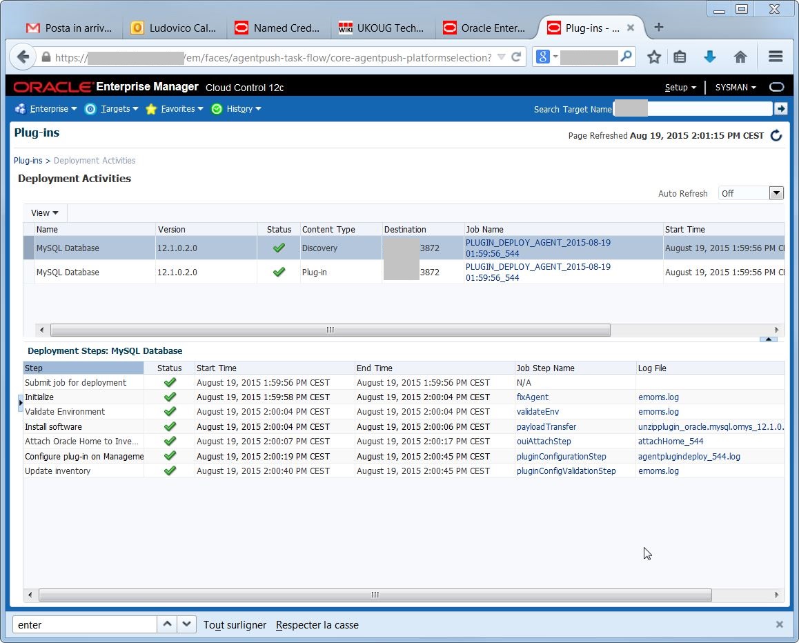
Task: Open the bookmarks list icon
Action: pos(680,57)
